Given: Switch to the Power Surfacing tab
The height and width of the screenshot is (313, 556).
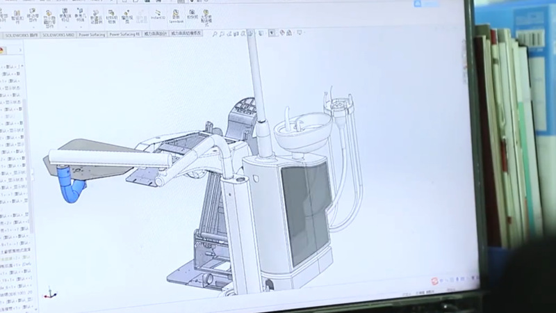Looking at the screenshot, I should pos(92,33).
